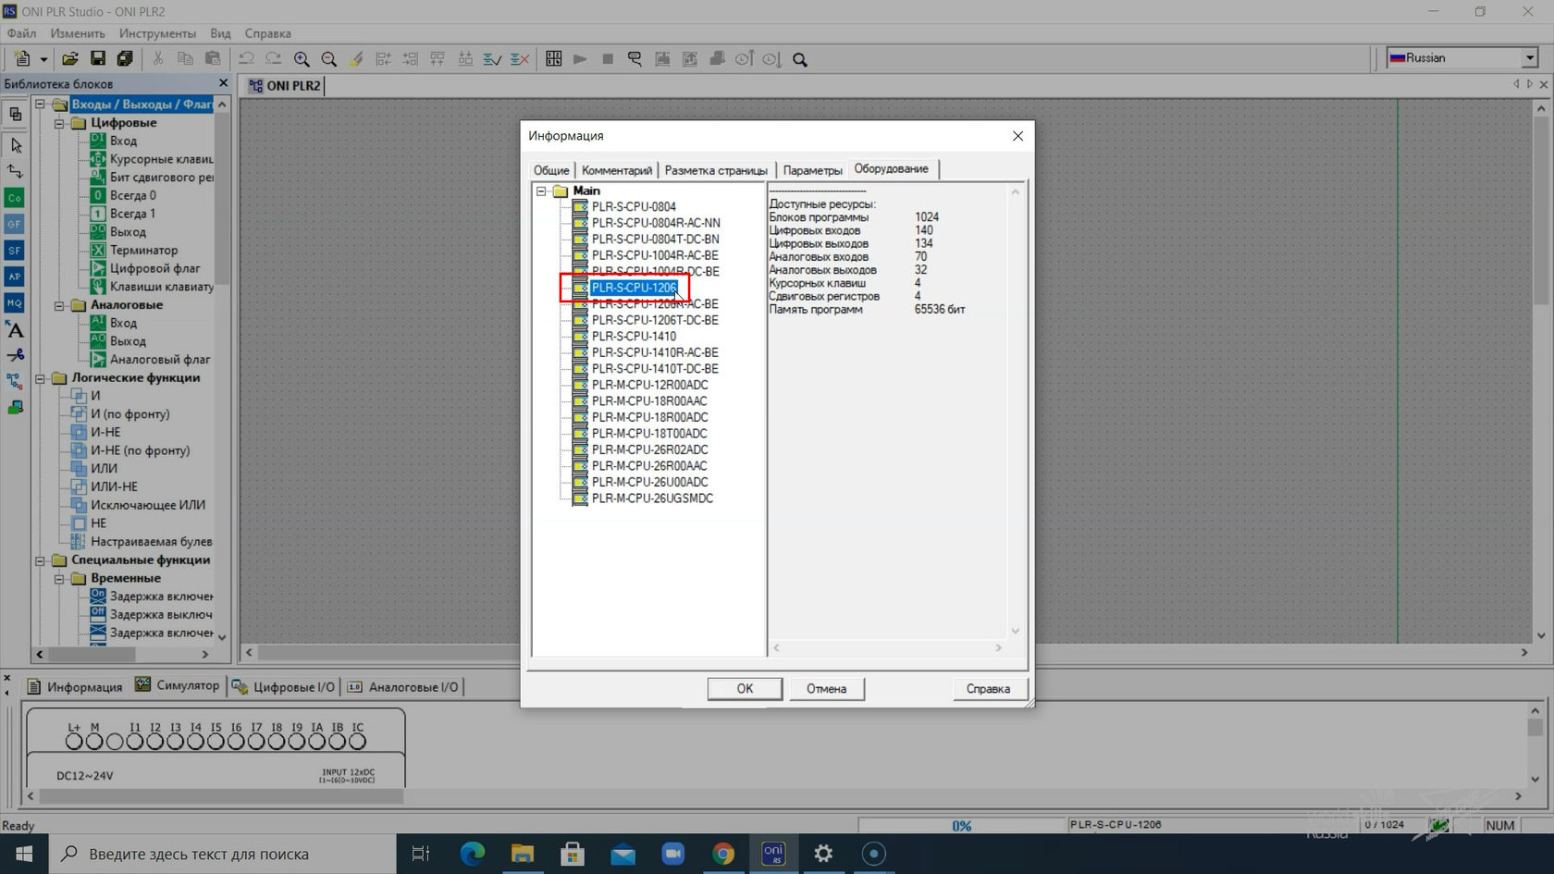Image resolution: width=1554 pixels, height=874 pixels.
Task: Select PLR-M-CPU-18T00ADC in the device tree
Action: [649, 434]
